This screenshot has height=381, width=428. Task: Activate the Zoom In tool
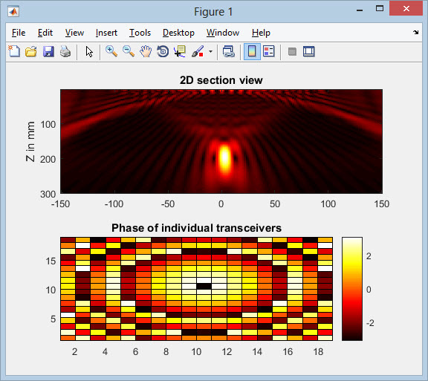(111, 51)
